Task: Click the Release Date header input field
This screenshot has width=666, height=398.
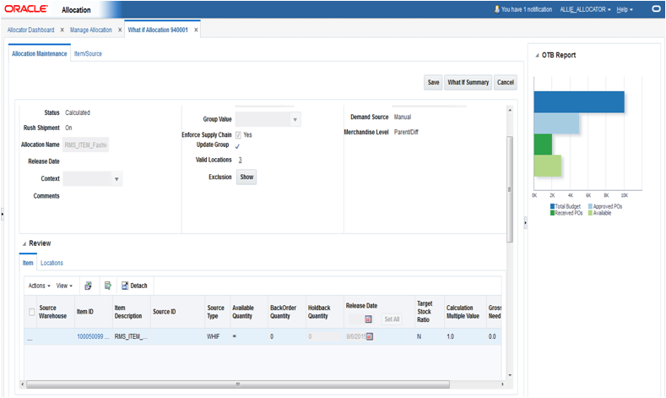Action: coord(356,319)
